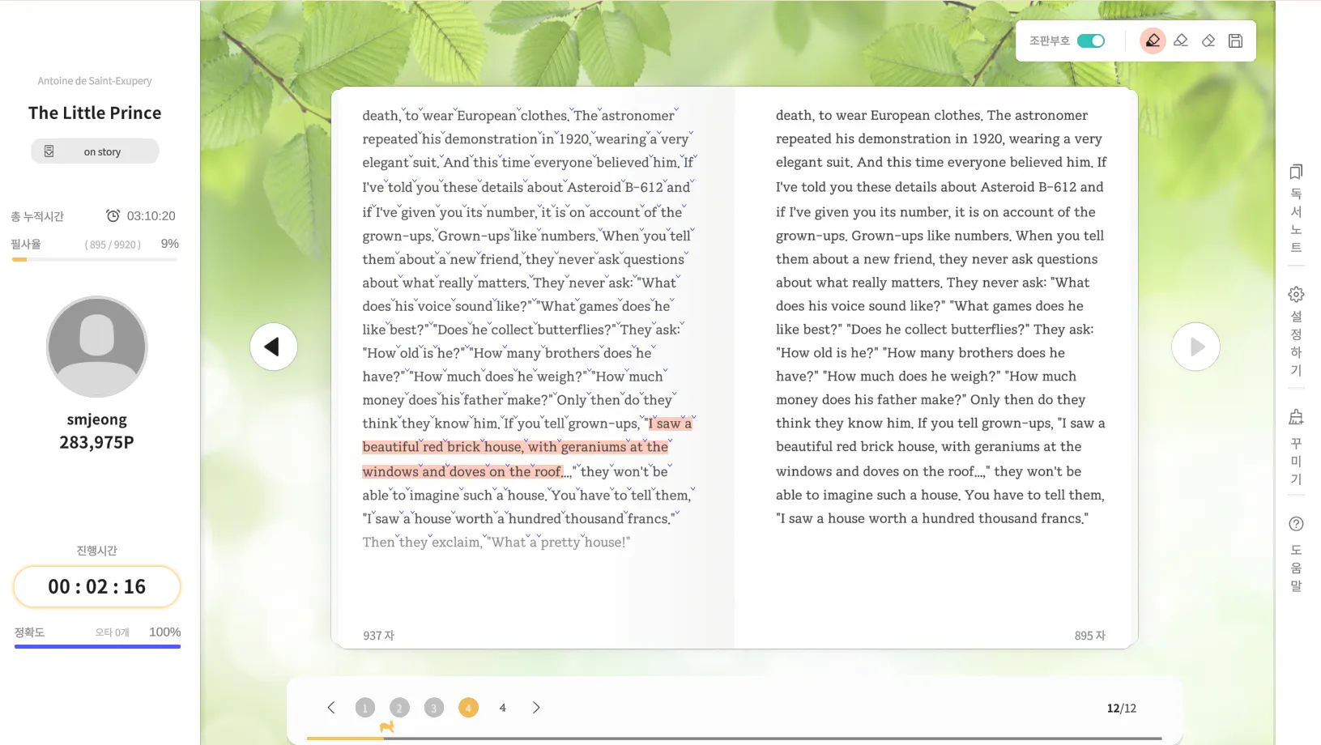Go to previous page with left arrow
1321x745 pixels.
pos(274,347)
